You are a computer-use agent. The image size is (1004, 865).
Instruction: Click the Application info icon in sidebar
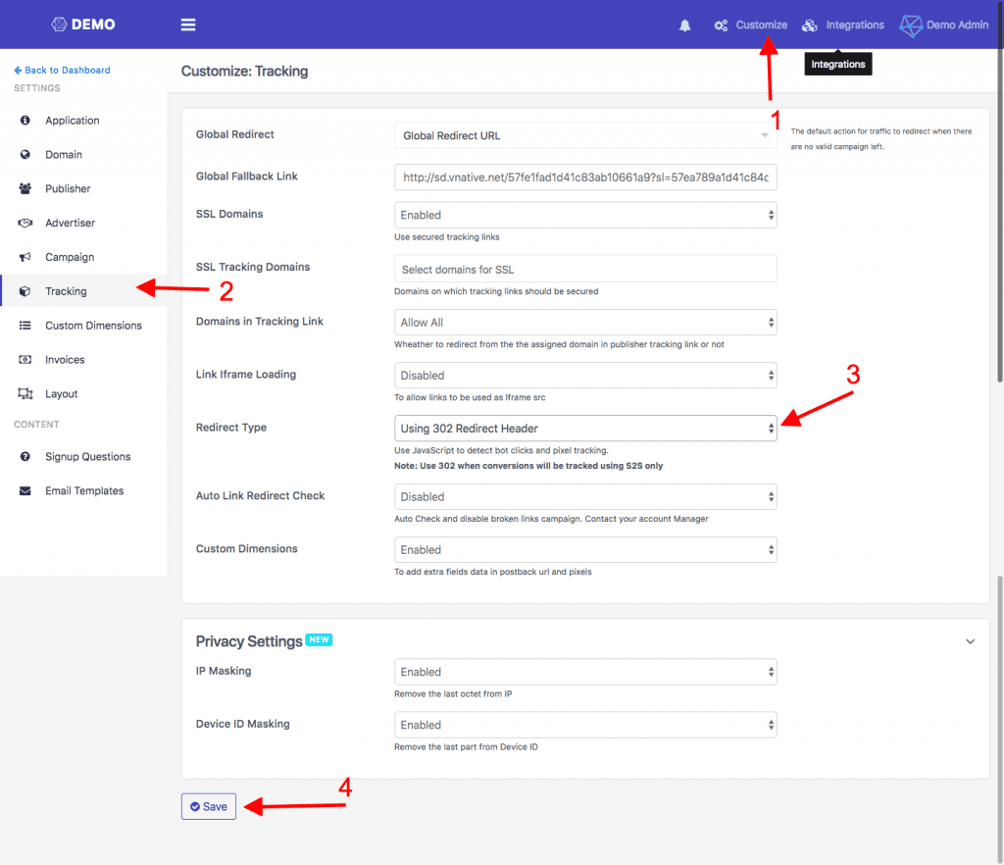25,121
